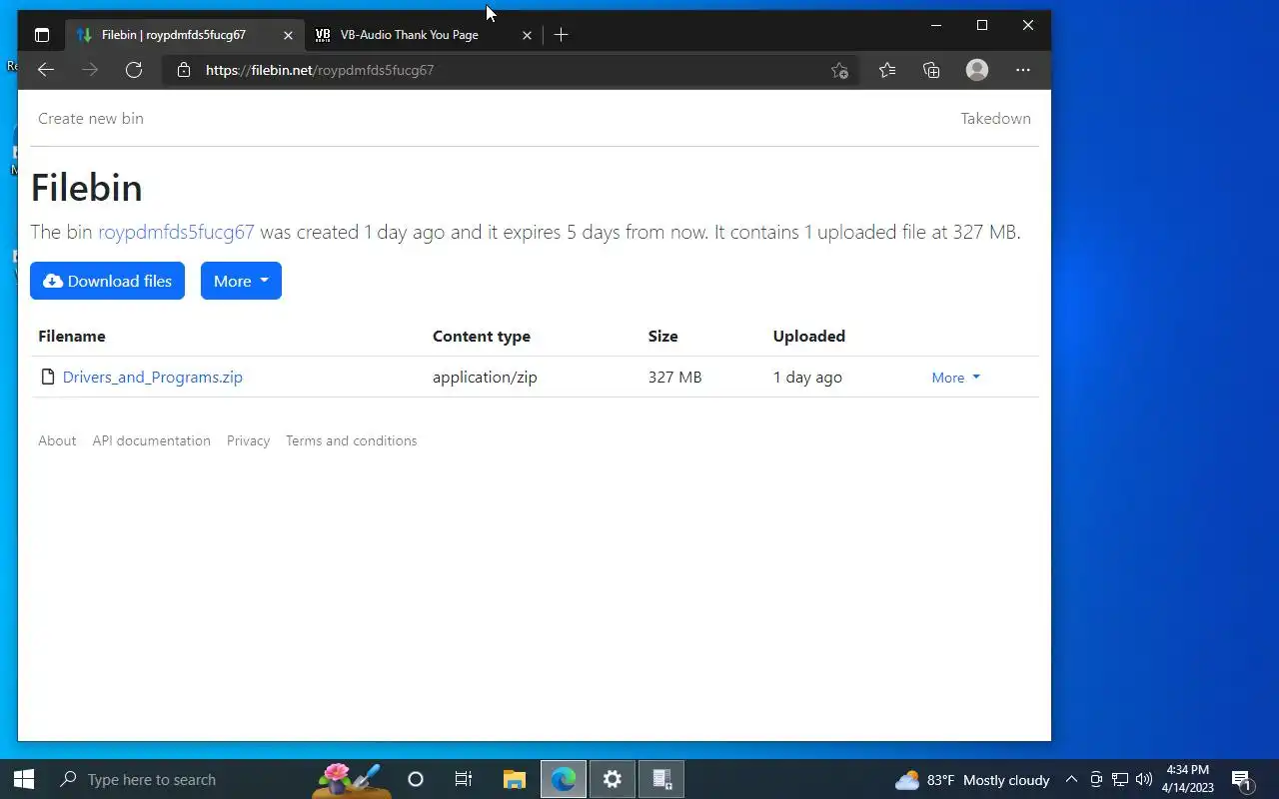The image size is (1279, 799).
Task: Open the About footer link
Action: [57, 440]
